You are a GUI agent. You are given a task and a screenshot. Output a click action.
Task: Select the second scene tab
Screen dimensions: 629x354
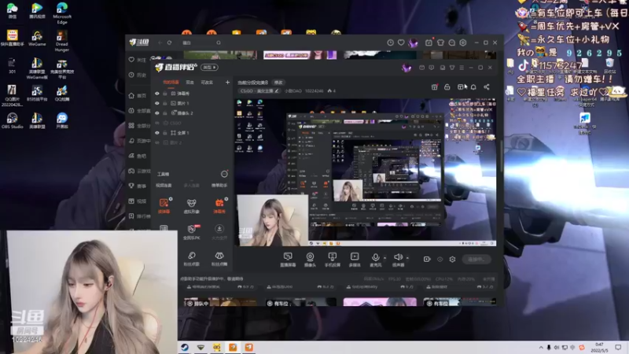pyautogui.click(x=189, y=83)
